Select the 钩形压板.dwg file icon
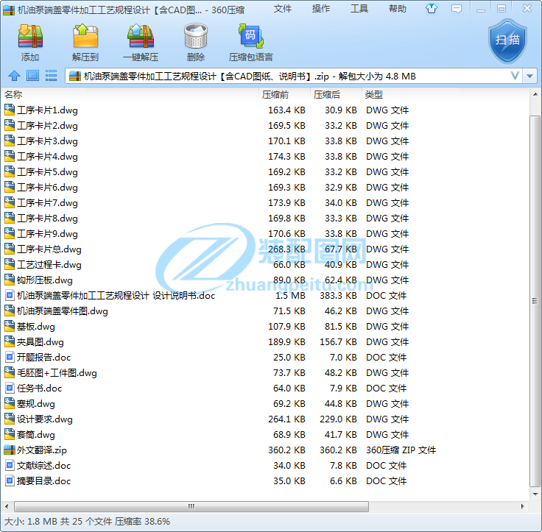 (10, 280)
